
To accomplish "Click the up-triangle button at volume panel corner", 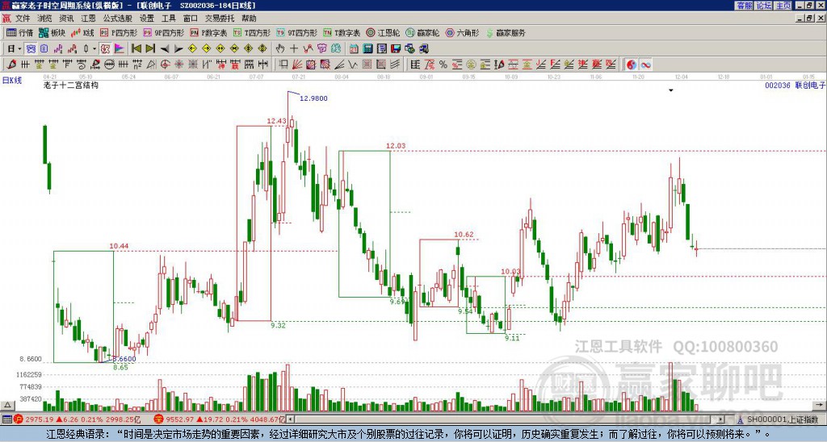I will point(6,405).
